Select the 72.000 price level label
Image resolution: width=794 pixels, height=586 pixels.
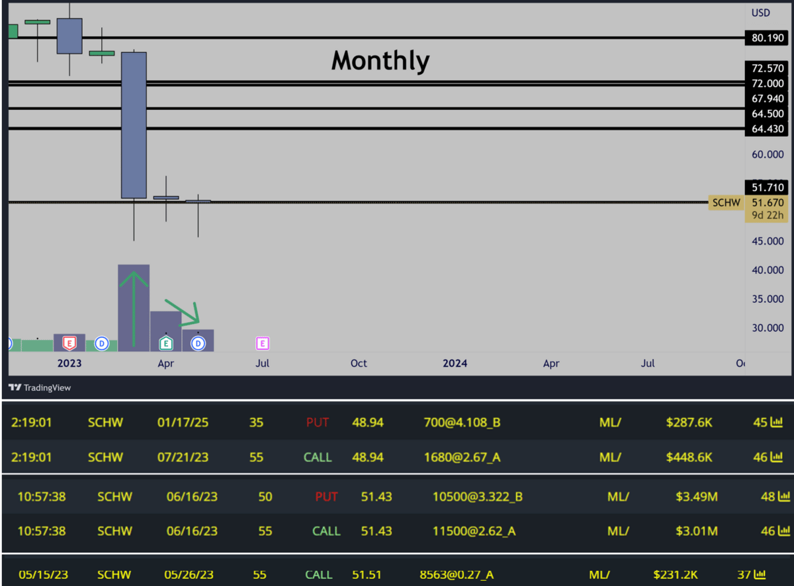[767, 83]
